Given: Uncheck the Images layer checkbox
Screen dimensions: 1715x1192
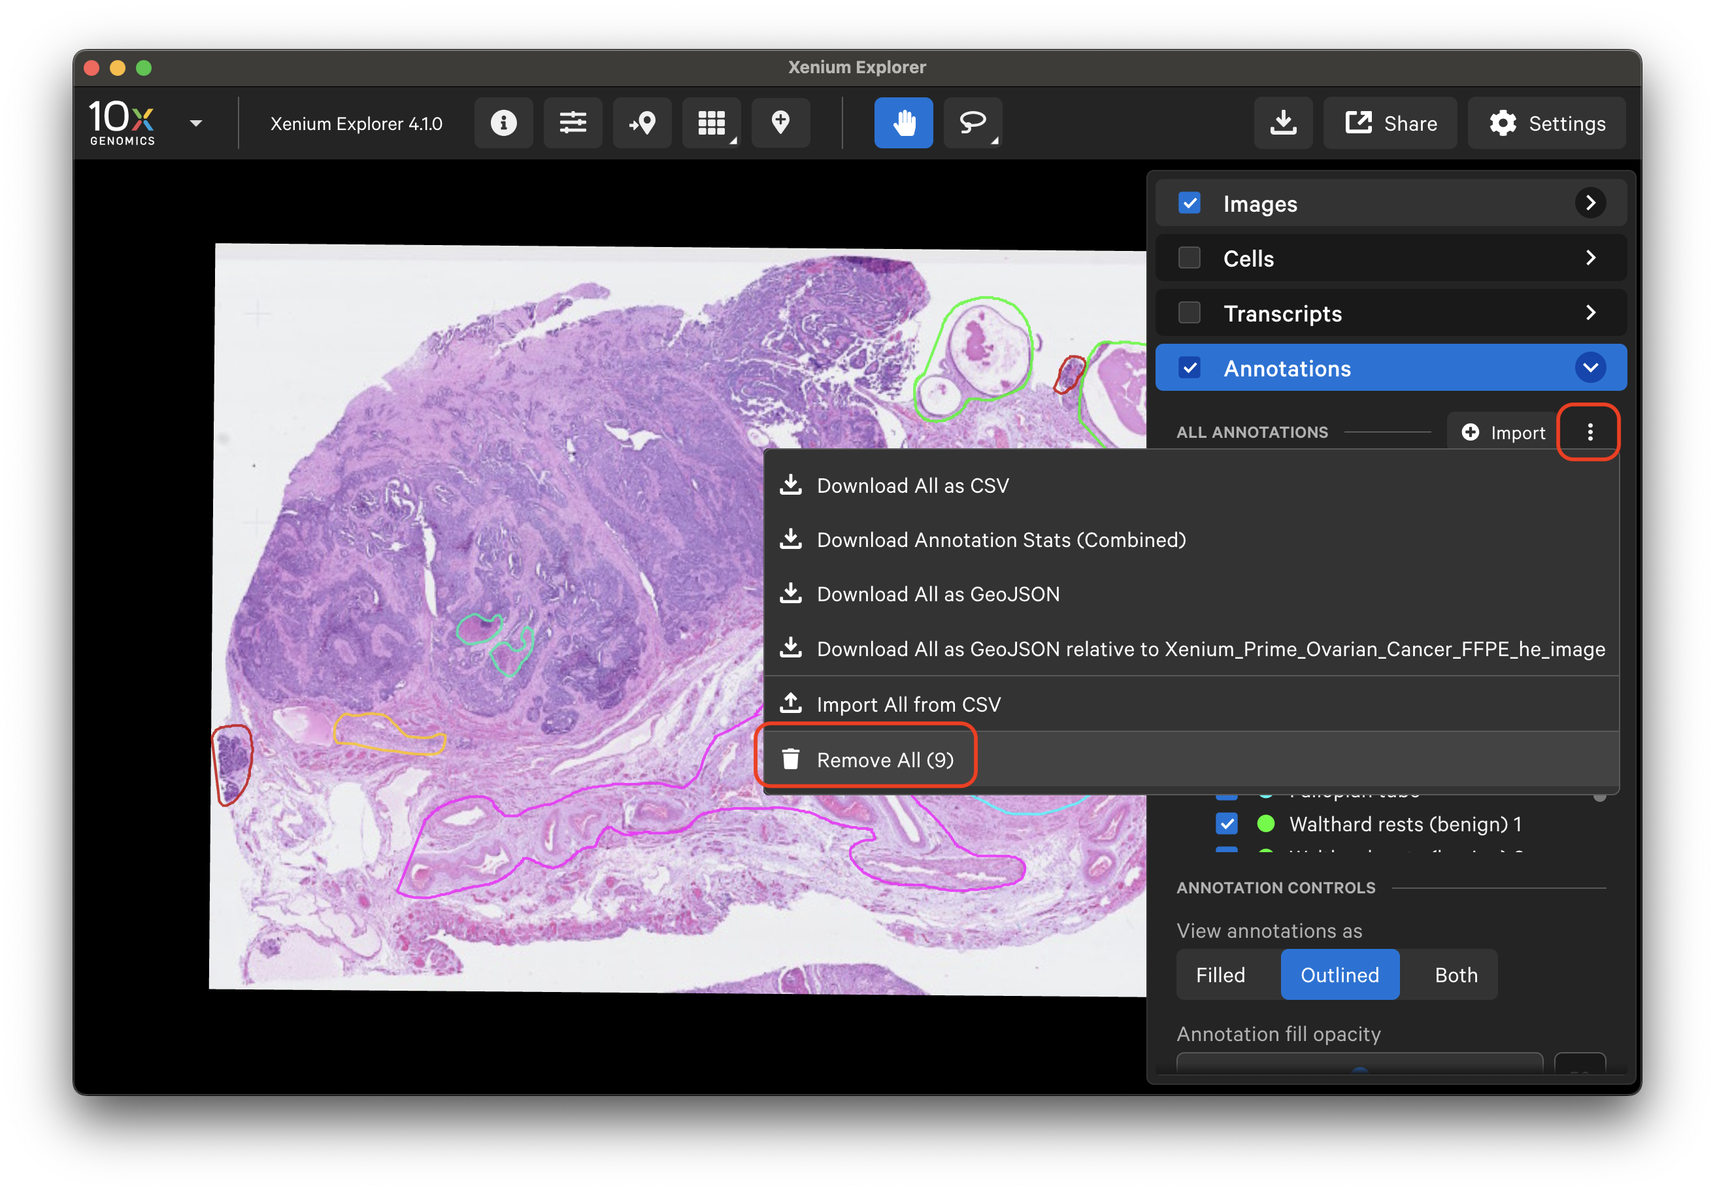Looking at the screenshot, I should (1188, 203).
